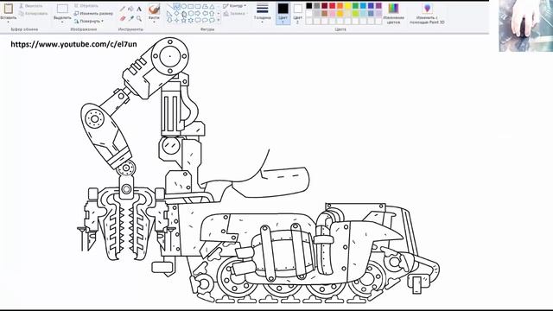Choose the Triangle shape
Viewport: 553px width, 311px height.
212,6
